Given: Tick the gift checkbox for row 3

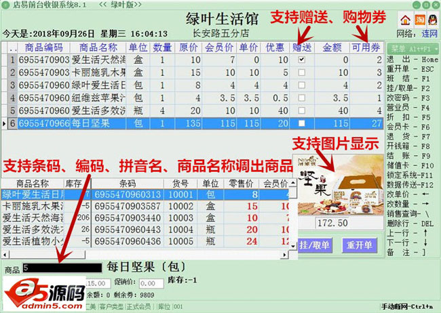Looking at the screenshot, I should [x=301, y=85].
